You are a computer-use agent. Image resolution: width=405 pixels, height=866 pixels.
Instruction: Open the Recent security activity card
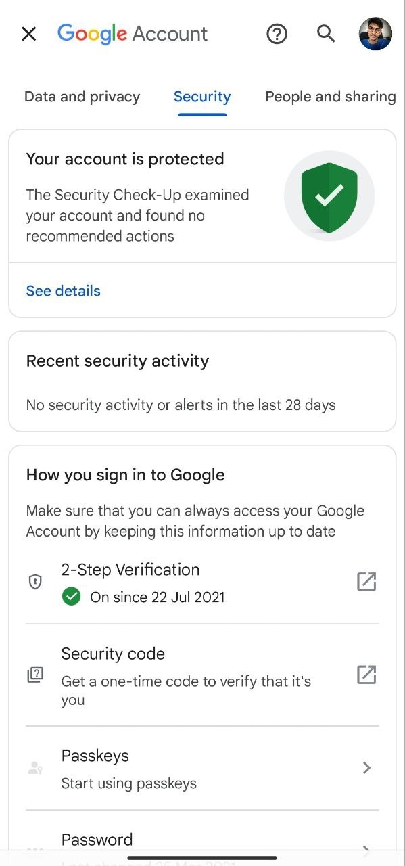pyautogui.click(x=202, y=382)
